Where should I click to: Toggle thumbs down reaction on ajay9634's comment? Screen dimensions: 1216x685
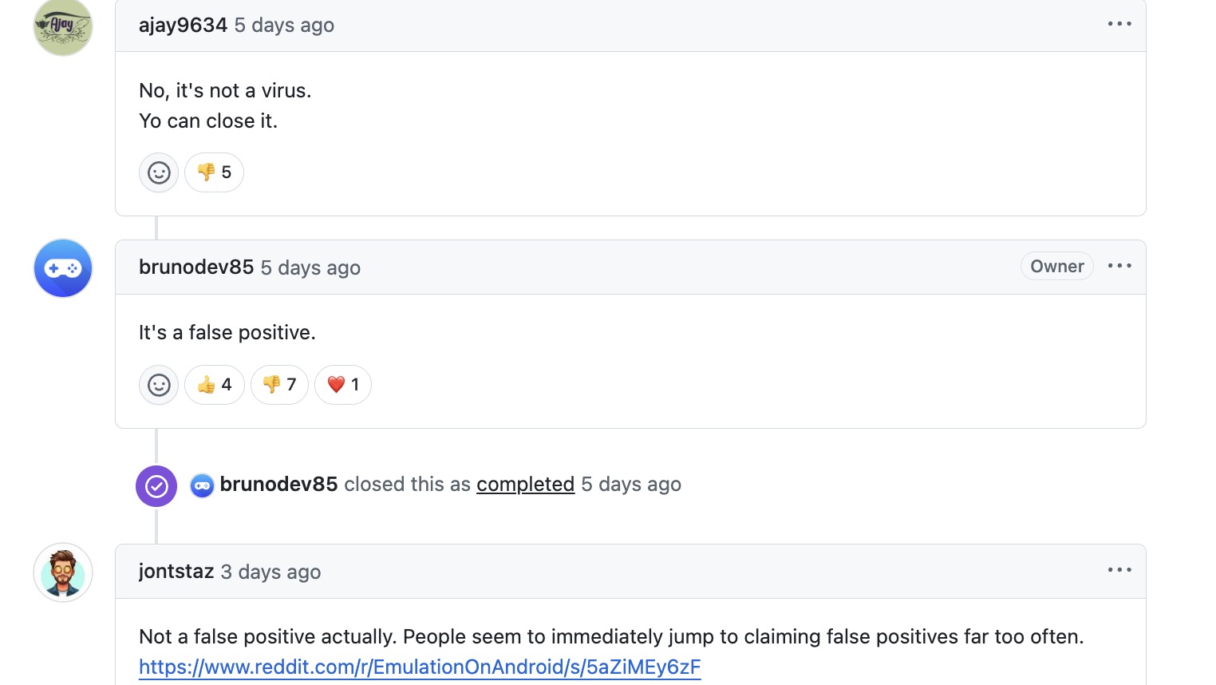214,172
